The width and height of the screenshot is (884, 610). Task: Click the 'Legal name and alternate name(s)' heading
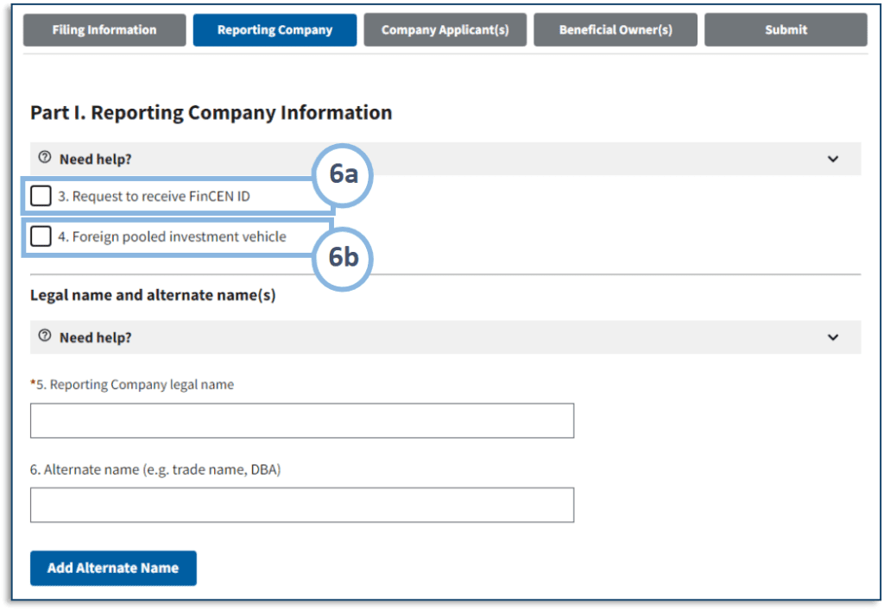[x=153, y=295]
